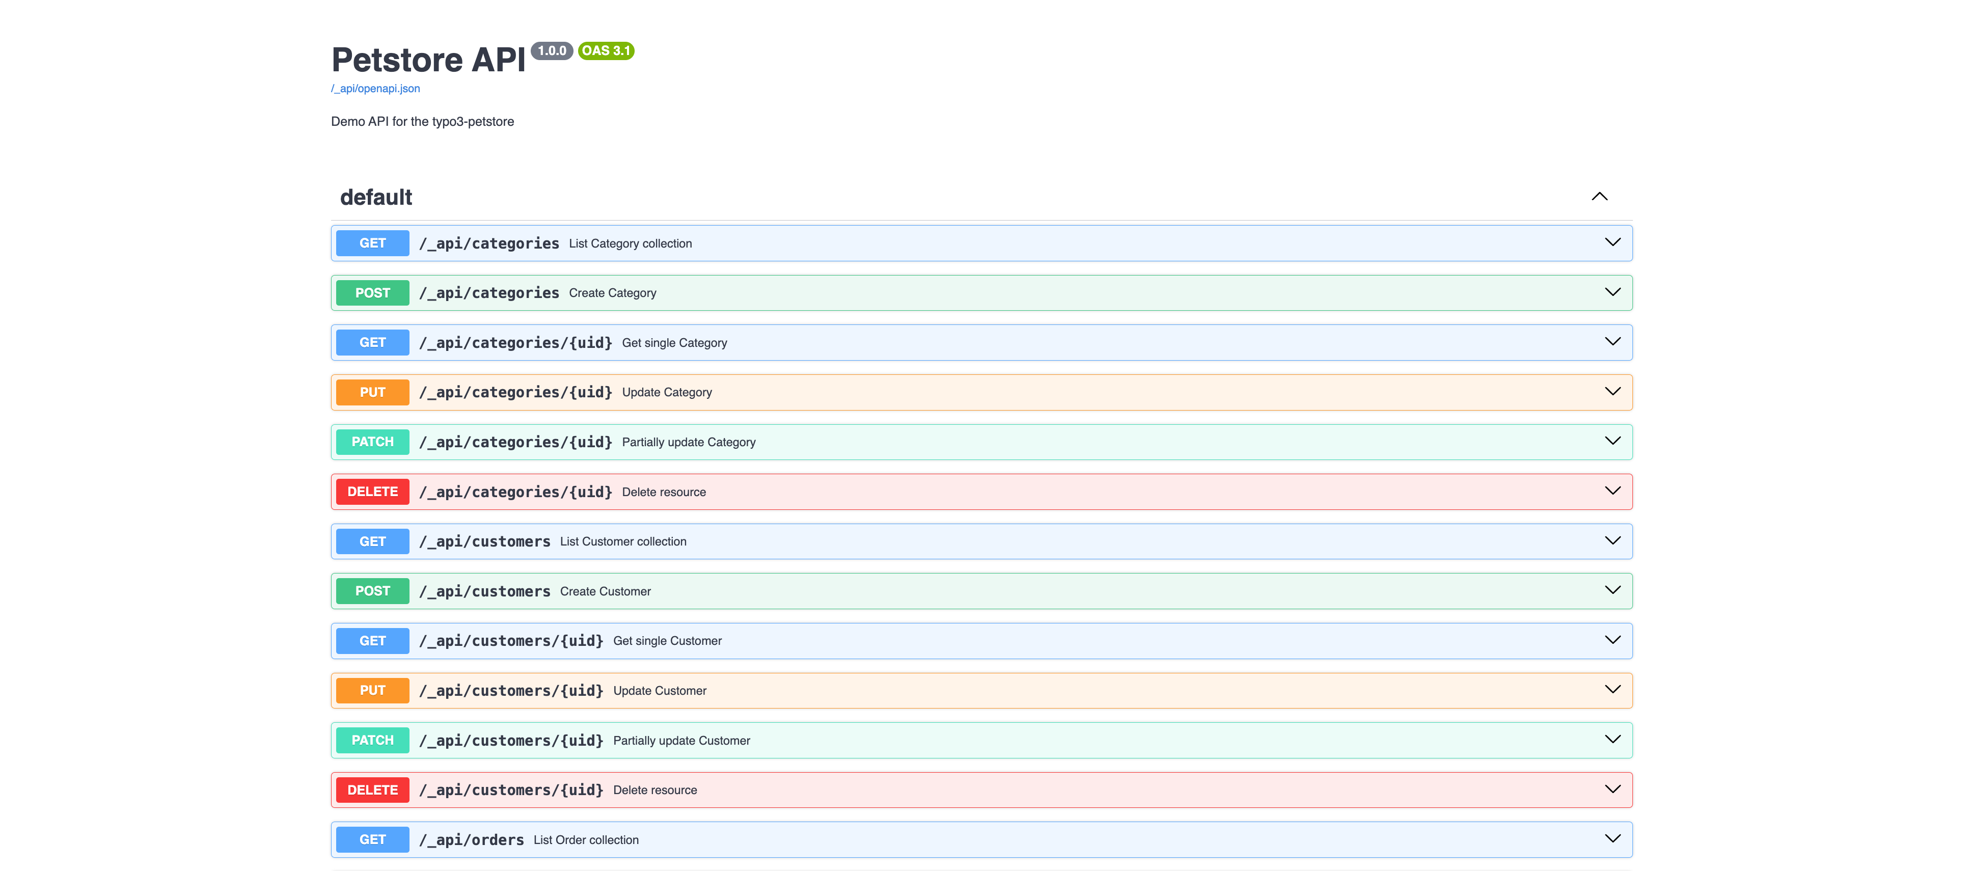The image size is (1965, 871).
Task: Click 'List Customer collection' summary text
Action: pyautogui.click(x=623, y=541)
